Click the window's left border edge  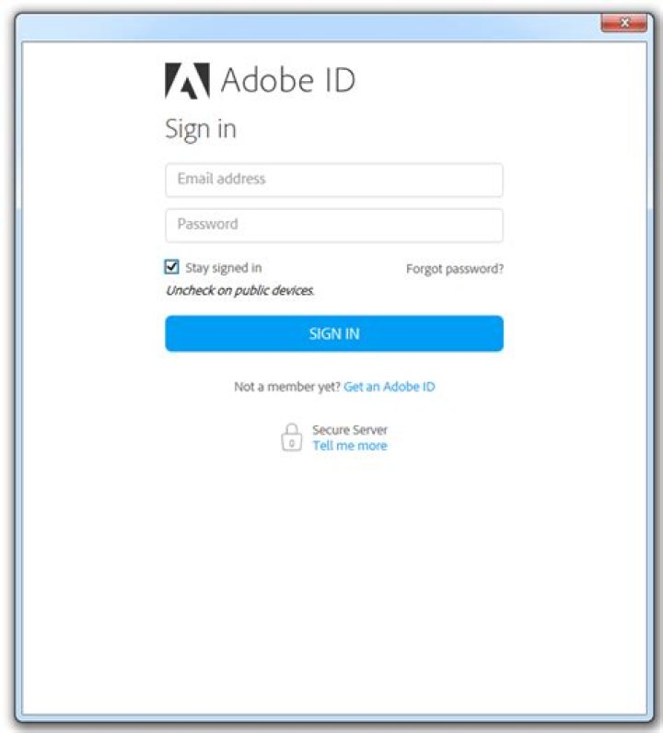pos(18,368)
